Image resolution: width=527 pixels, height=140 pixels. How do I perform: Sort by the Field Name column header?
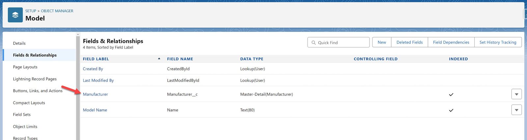point(180,59)
